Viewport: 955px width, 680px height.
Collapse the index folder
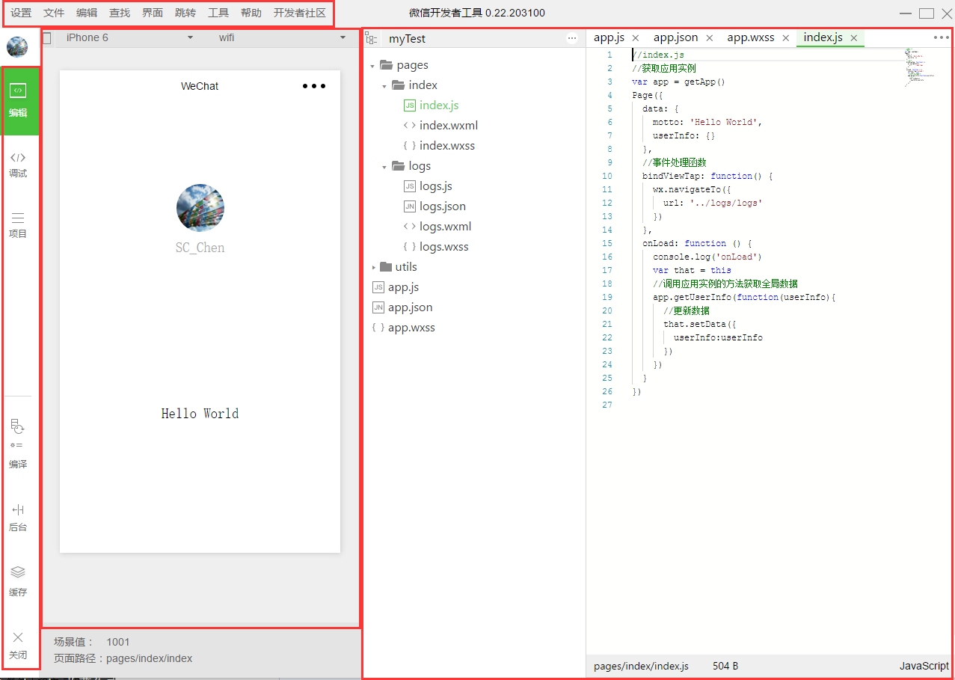(384, 85)
